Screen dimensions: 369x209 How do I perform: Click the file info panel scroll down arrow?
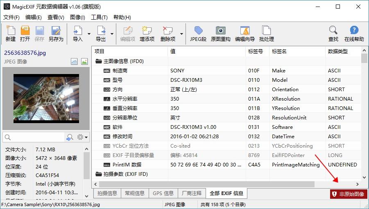pyautogui.click(x=86, y=196)
